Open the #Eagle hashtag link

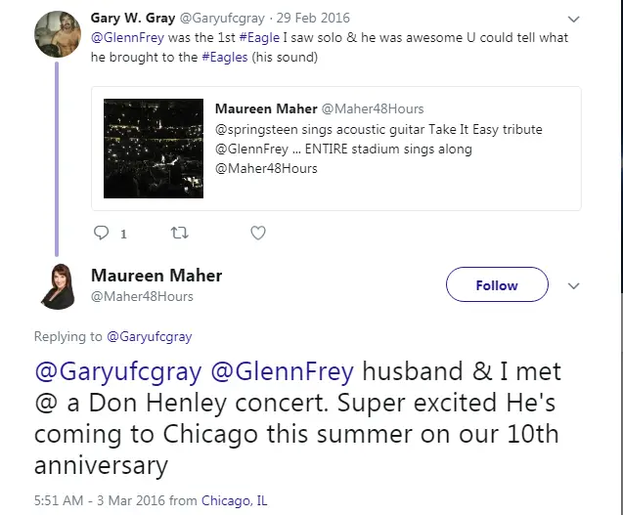(259, 38)
